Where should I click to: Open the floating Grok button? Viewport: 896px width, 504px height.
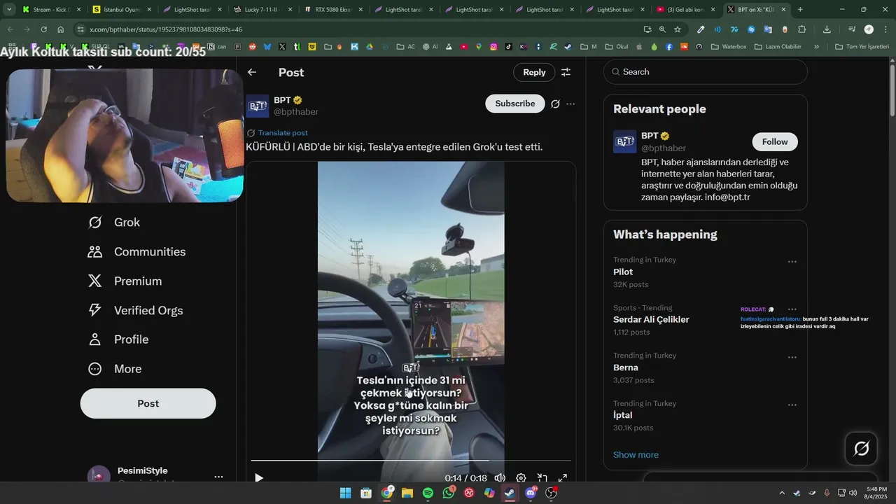coord(862,449)
